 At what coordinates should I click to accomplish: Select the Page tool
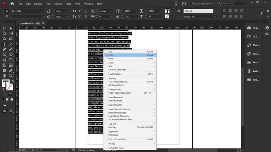point(4,33)
